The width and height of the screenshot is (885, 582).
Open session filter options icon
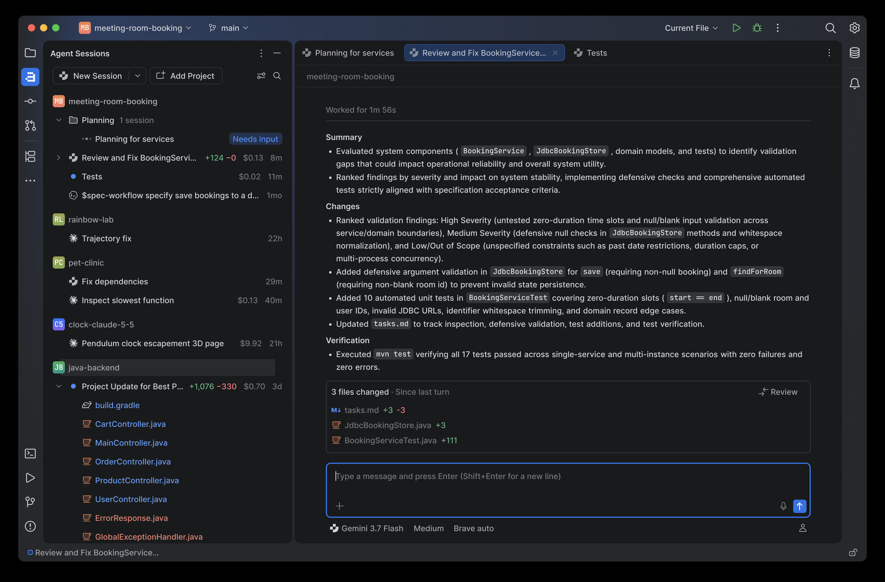tap(261, 76)
